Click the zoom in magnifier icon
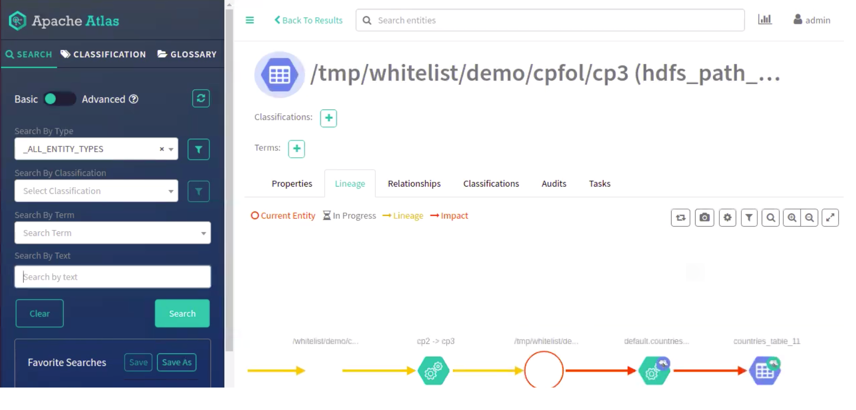856x410 pixels. coord(792,218)
